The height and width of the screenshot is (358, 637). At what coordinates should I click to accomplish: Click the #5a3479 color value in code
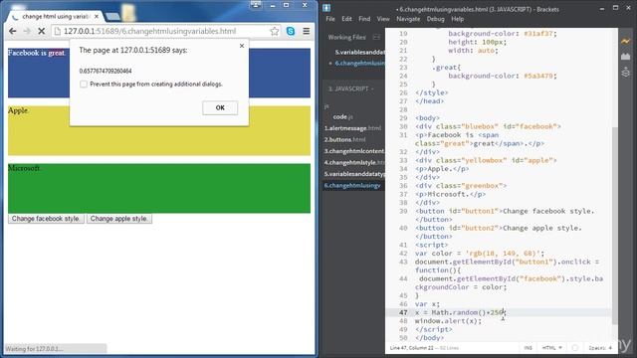539,76
